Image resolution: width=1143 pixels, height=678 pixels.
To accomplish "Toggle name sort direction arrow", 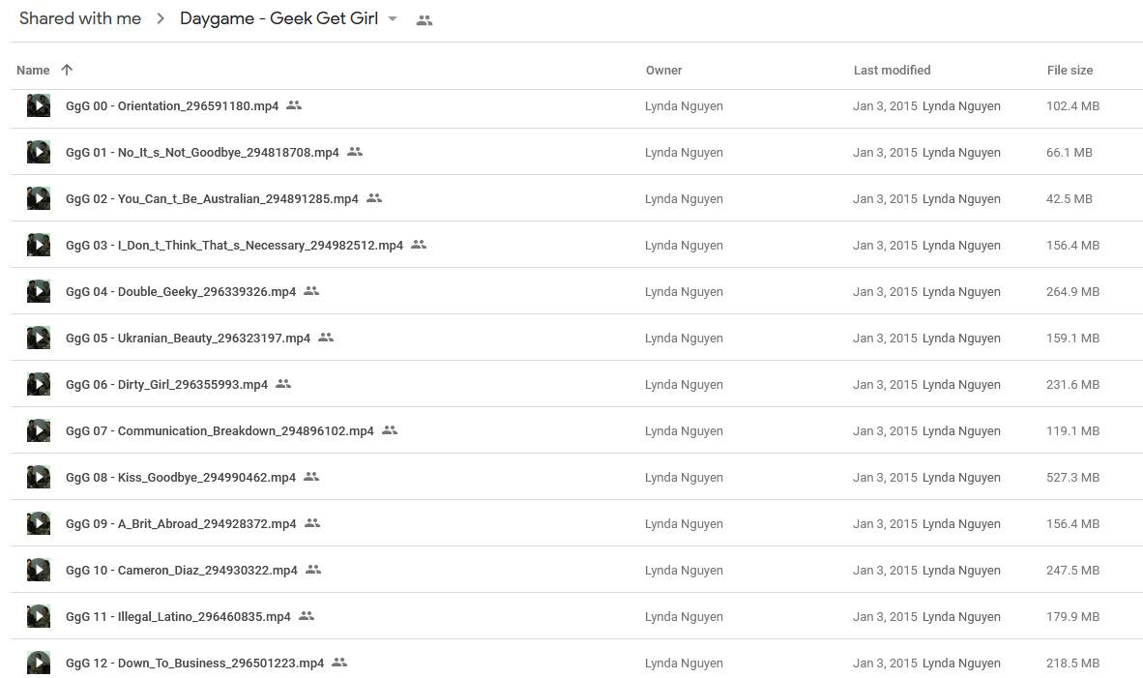I will [x=67, y=70].
